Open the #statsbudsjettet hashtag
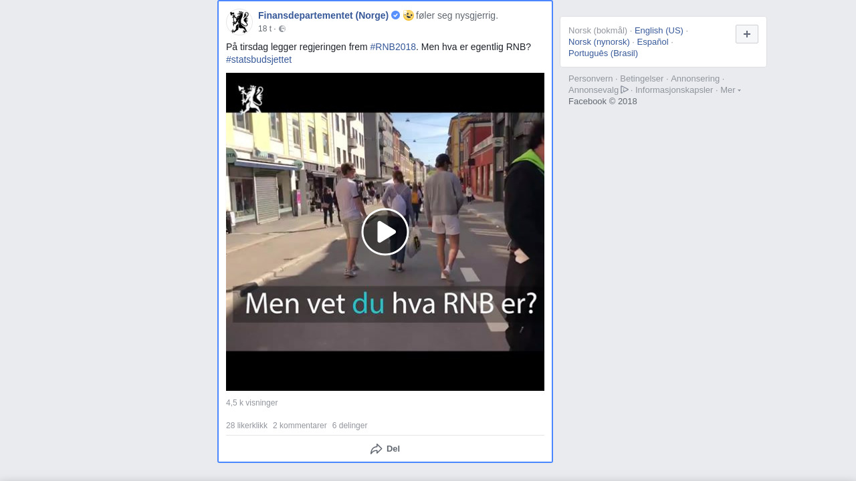Viewport: 856px width, 481px height. pyautogui.click(x=259, y=59)
